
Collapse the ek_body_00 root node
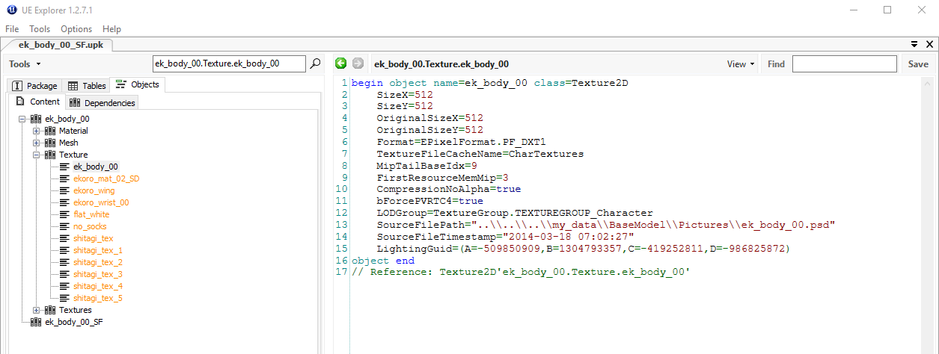pyautogui.click(x=22, y=119)
